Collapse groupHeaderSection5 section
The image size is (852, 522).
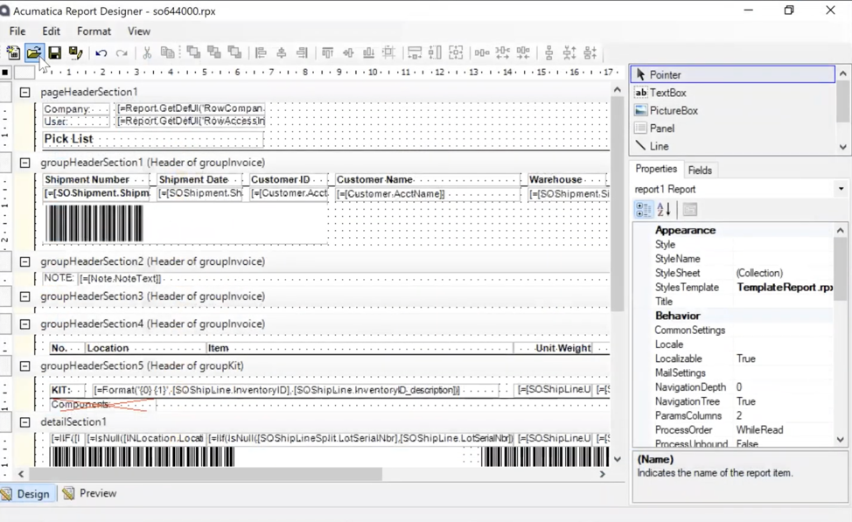[25, 366]
